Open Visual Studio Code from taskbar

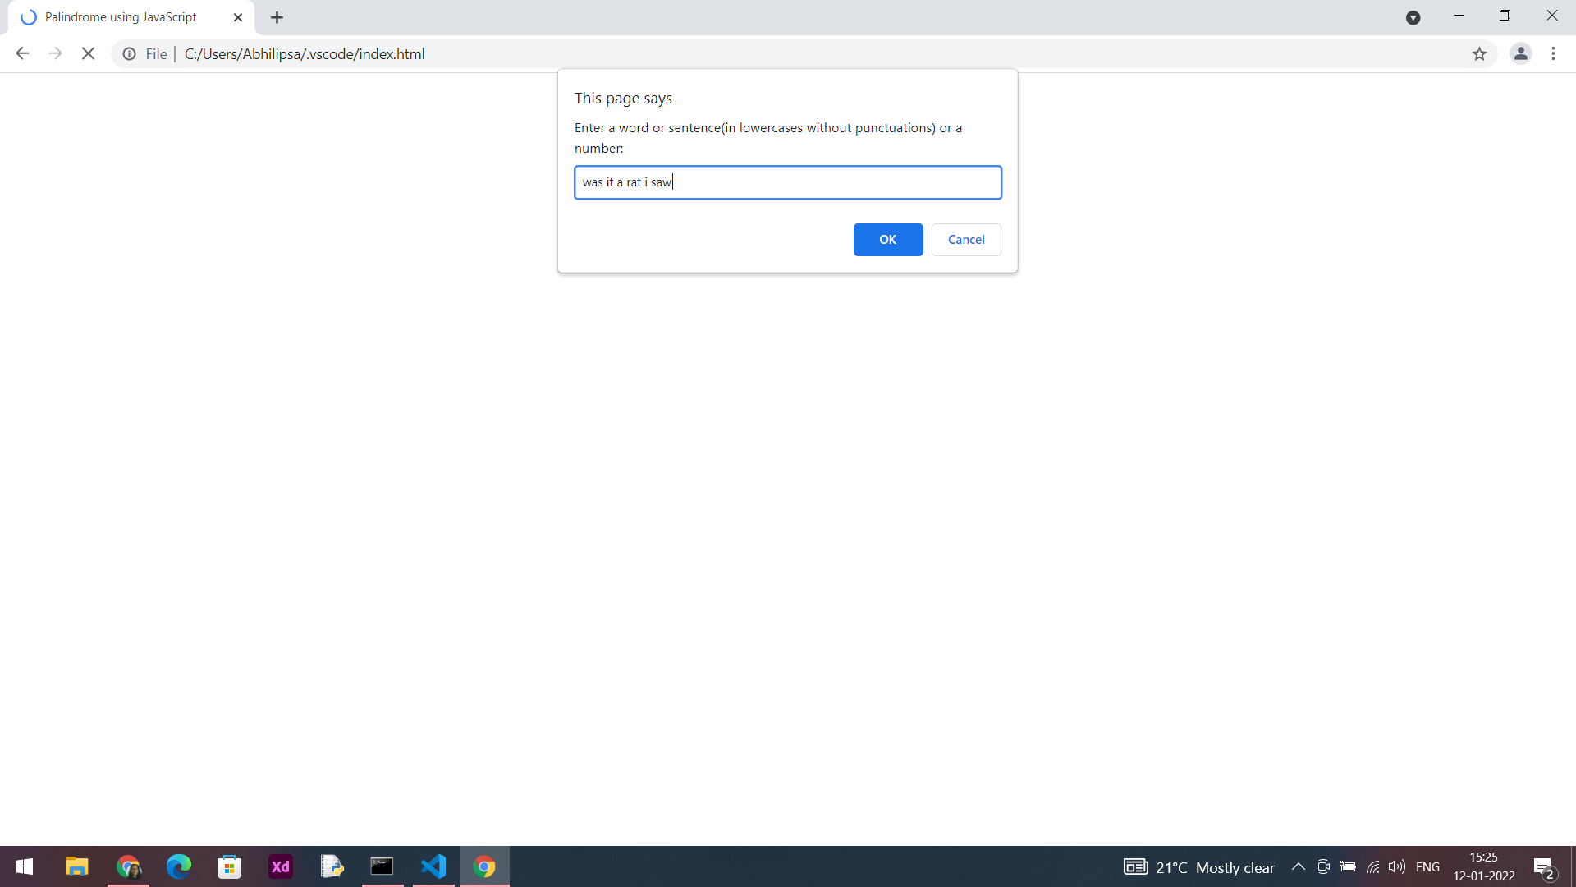point(433,866)
